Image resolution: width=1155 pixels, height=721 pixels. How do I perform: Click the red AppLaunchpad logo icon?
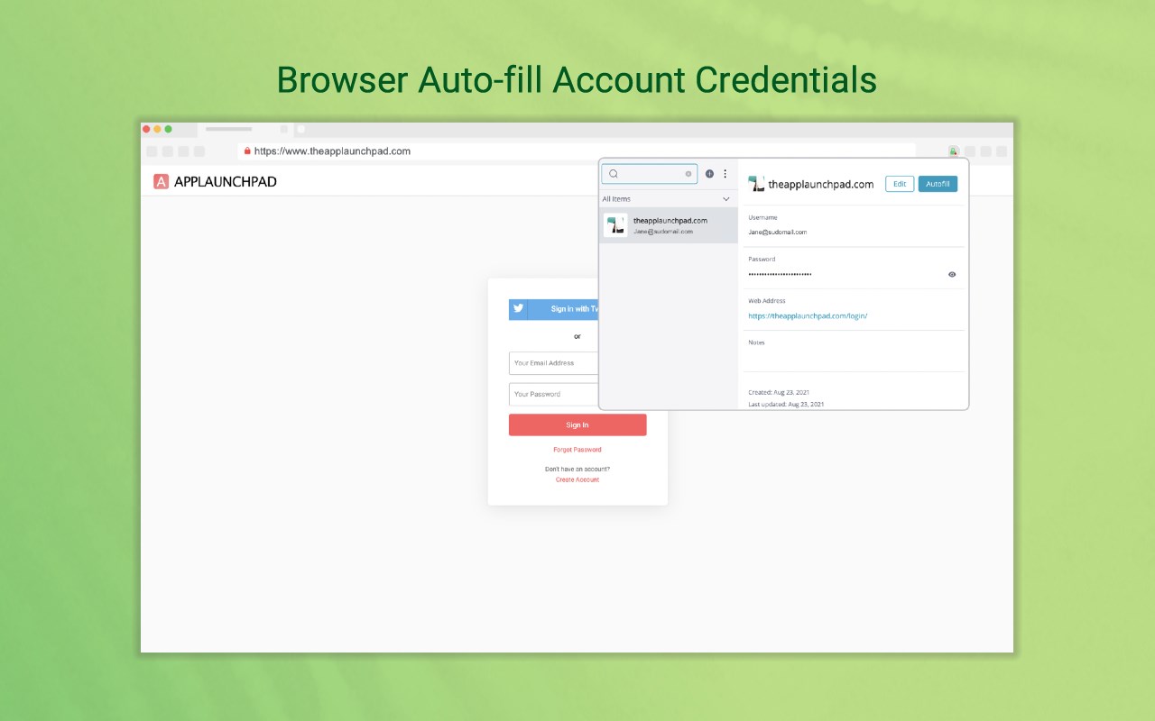[x=162, y=181]
